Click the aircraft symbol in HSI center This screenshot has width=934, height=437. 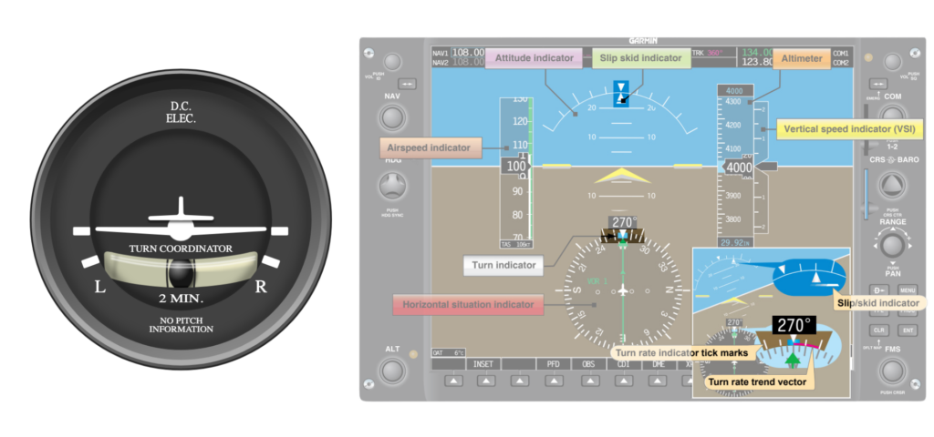(x=623, y=290)
